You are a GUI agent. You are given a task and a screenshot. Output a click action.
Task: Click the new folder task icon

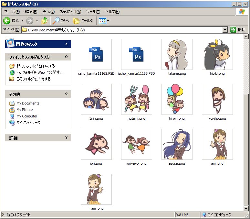click(12, 66)
